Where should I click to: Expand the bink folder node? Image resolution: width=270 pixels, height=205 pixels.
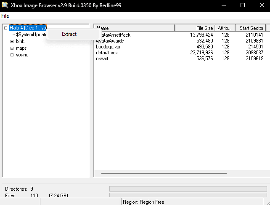[12, 41]
